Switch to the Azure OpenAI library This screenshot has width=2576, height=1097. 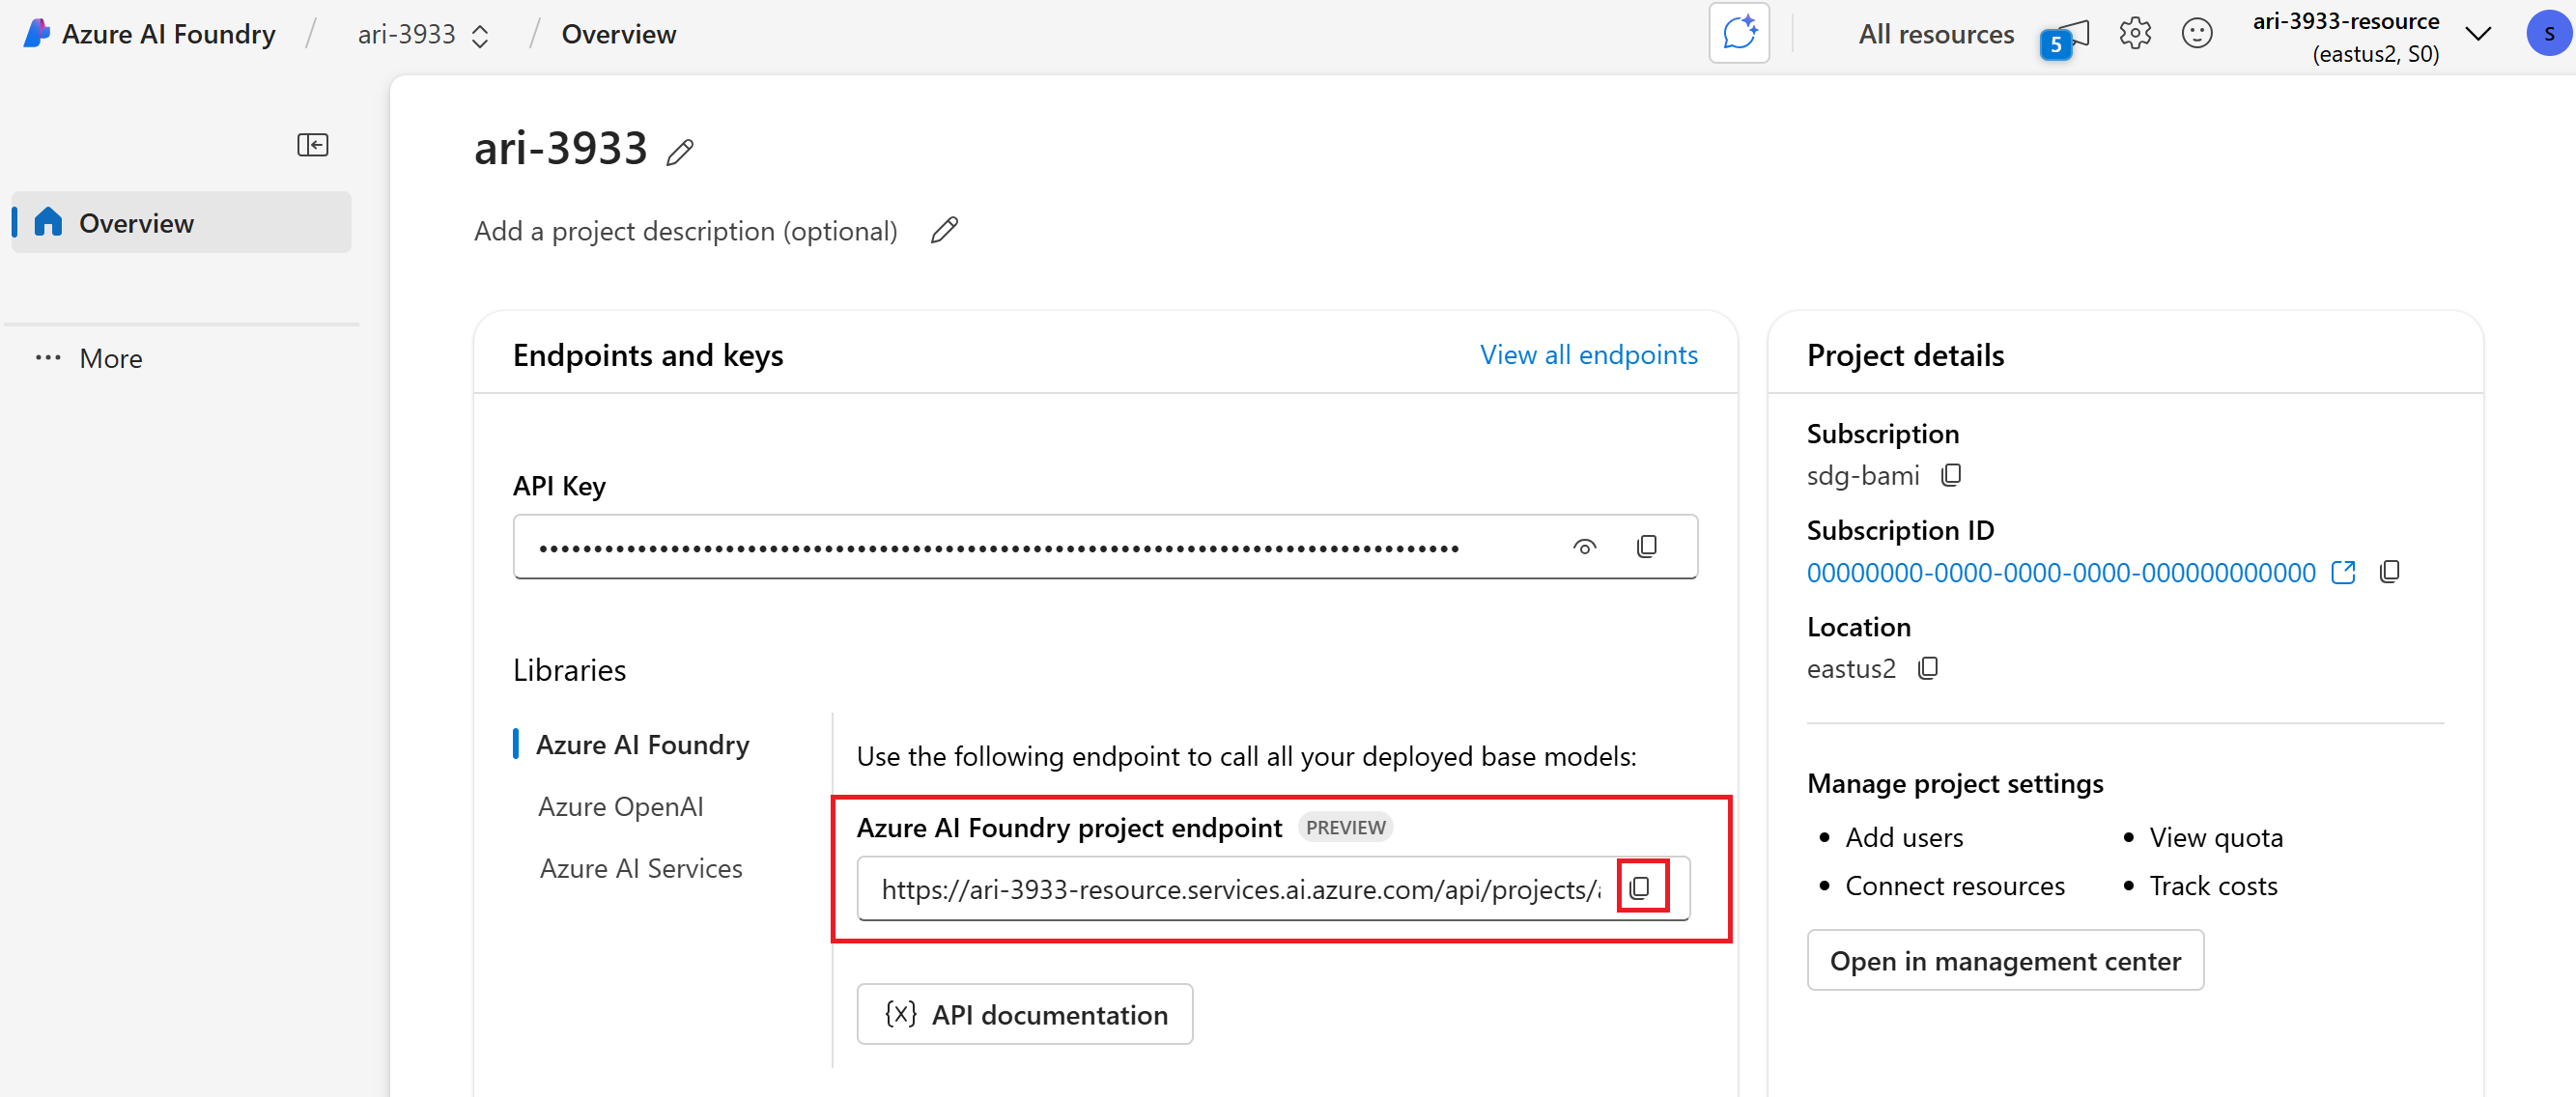coord(620,806)
